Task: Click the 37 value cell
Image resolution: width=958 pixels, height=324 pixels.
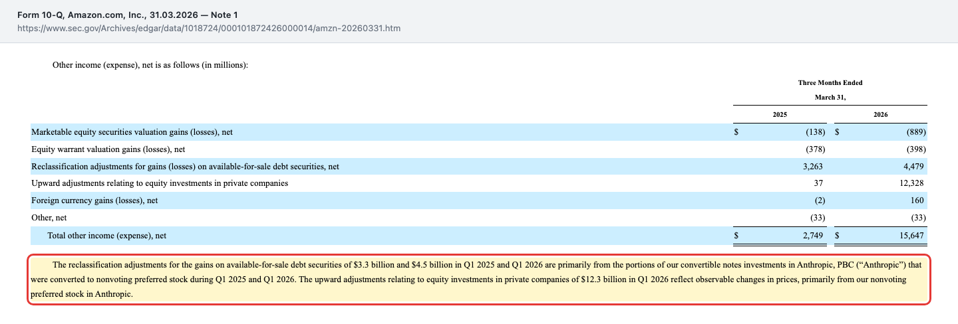Action: point(818,183)
